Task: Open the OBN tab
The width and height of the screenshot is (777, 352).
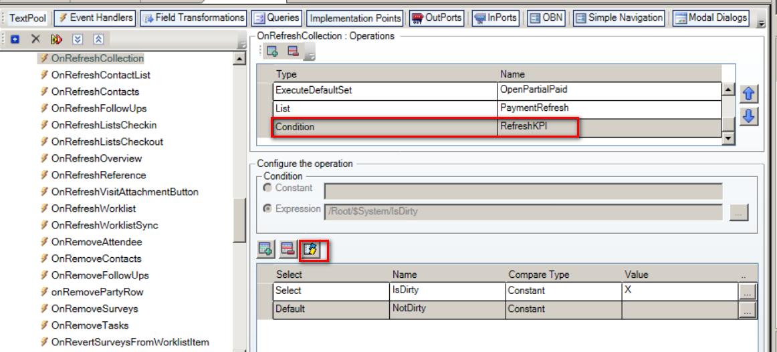Action: click(x=546, y=18)
